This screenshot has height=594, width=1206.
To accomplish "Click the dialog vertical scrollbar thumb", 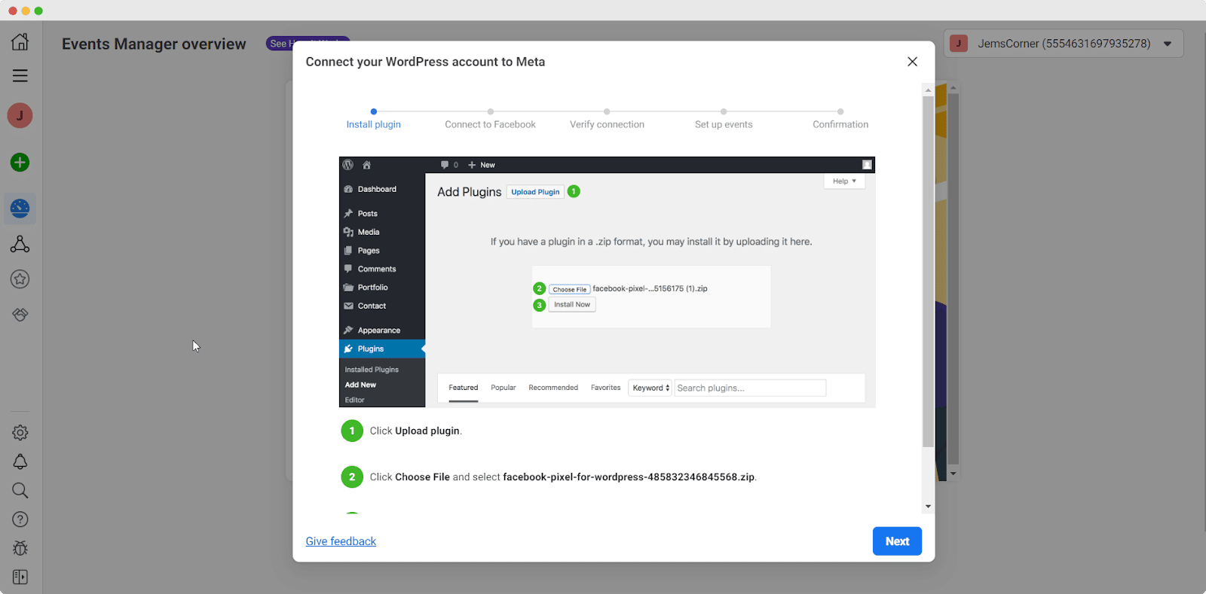I will pos(928,271).
